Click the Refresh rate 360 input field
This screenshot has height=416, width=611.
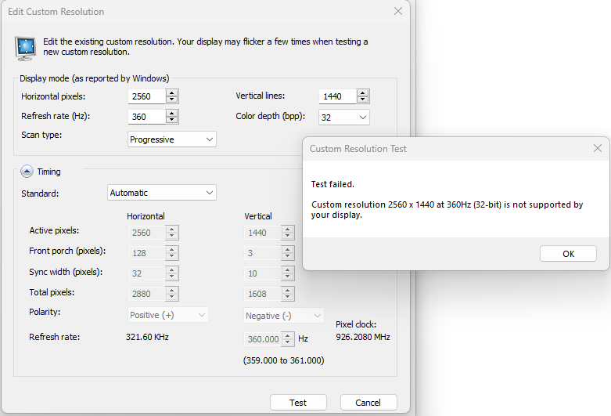click(x=146, y=117)
